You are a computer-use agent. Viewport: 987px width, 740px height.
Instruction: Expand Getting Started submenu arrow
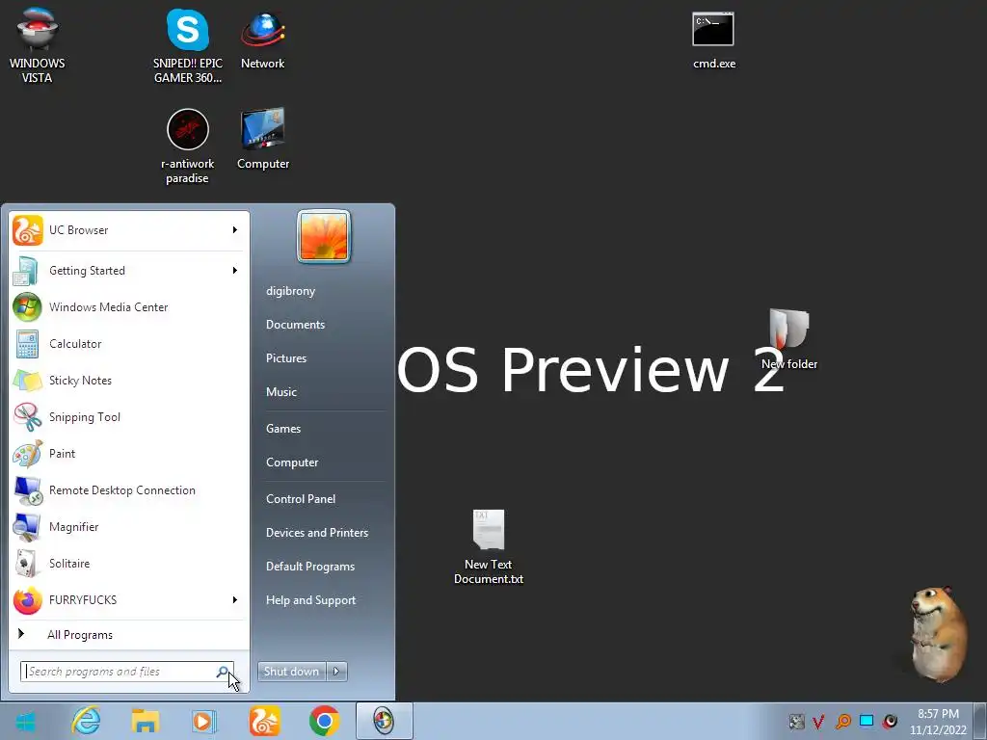point(235,271)
